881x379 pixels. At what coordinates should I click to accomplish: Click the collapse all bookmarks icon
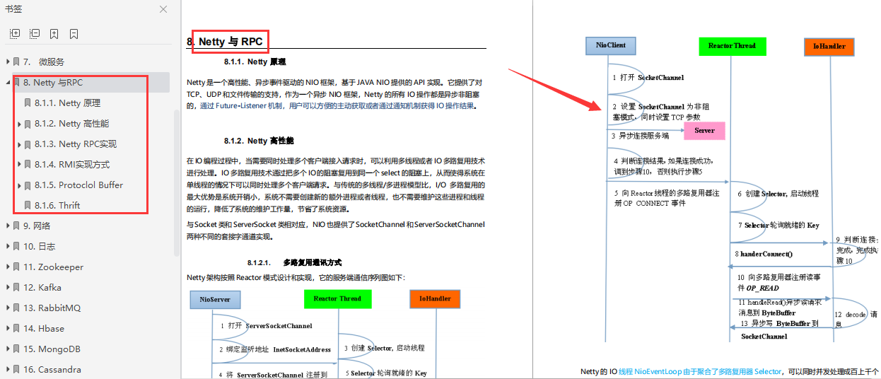[x=35, y=34]
